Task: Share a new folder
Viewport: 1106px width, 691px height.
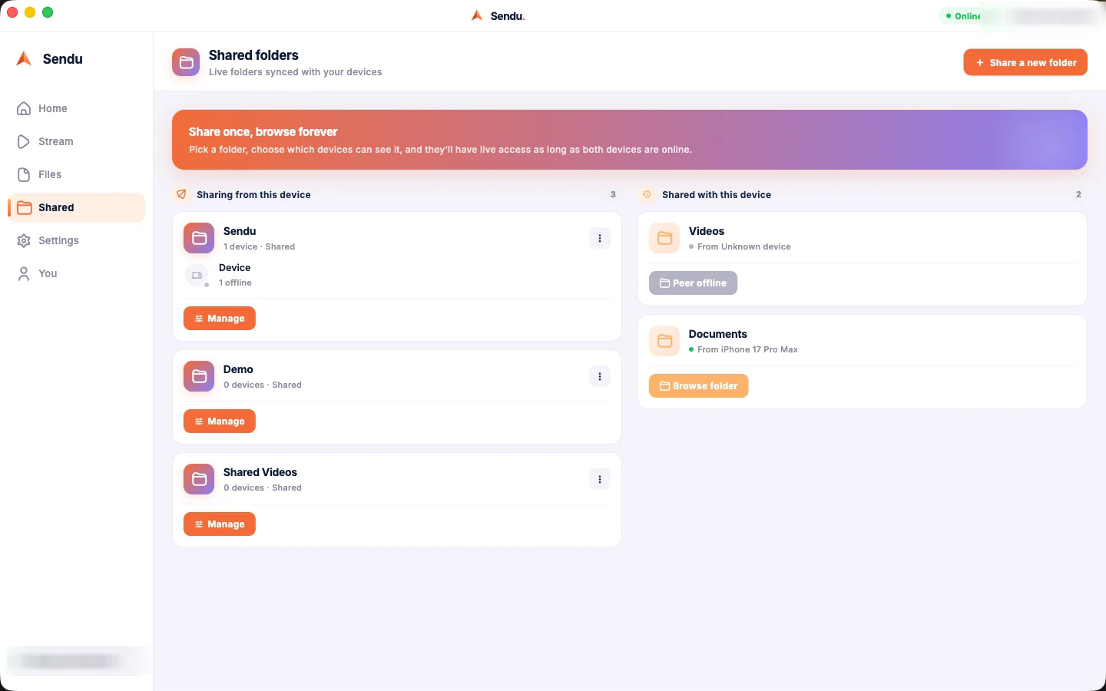Action: tap(1025, 62)
